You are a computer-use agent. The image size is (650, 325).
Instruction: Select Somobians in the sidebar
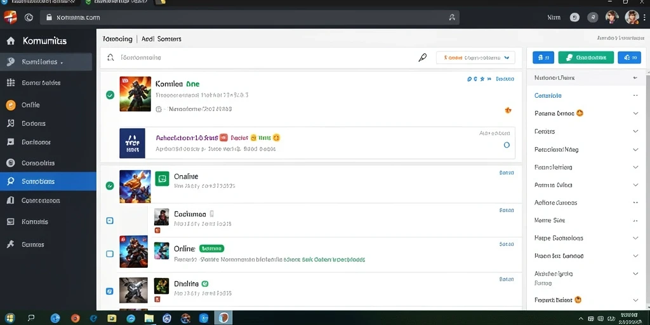click(48, 182)
